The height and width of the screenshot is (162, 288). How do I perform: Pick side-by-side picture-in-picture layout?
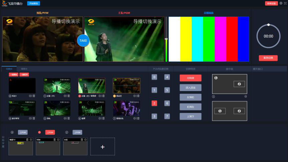(x=230, y=111)
